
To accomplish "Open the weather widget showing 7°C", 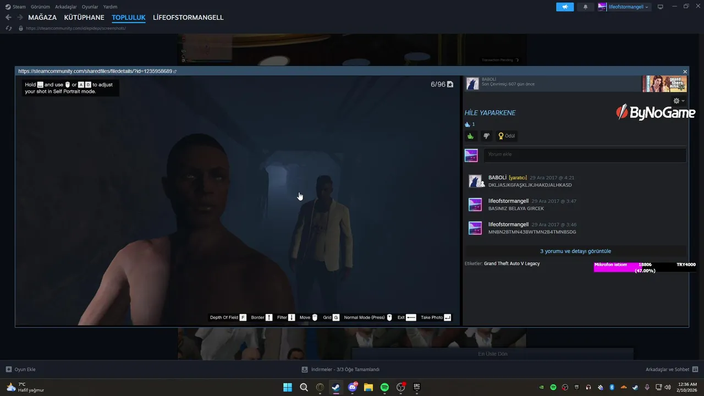I will 25,387.
